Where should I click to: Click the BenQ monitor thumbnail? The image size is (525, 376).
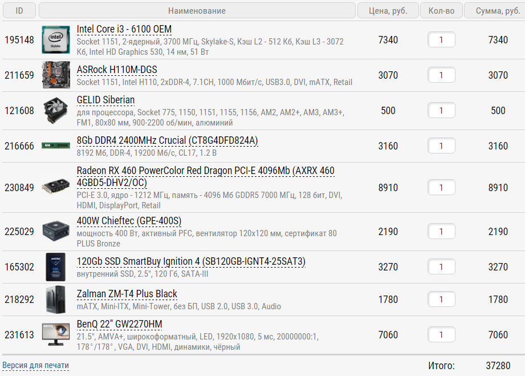(x=56, y=334)
